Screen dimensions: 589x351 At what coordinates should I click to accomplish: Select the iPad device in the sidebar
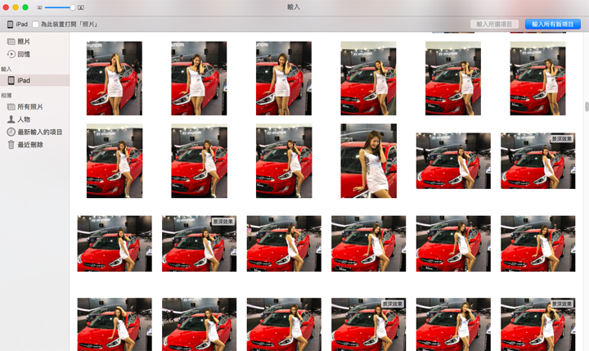tap(23, 80)
